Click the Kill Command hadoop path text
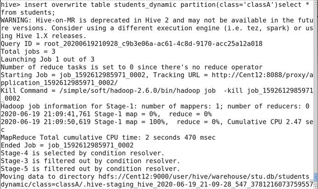The width and height of the screenshot is (318, 189). (x=124, y=91)
